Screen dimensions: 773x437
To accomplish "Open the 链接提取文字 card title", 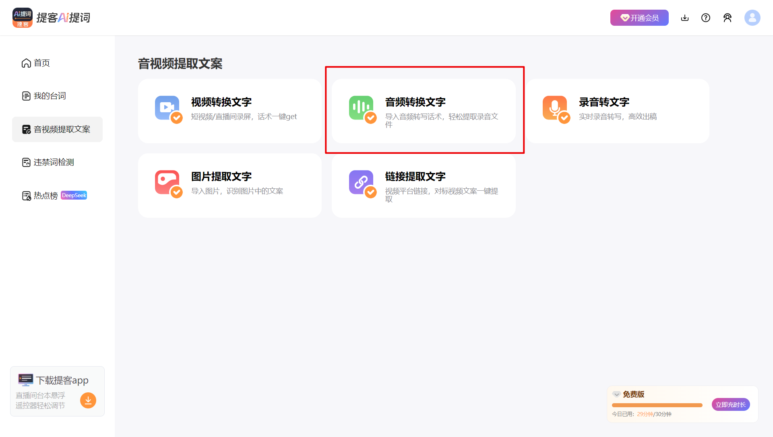I will click(415, 177).
